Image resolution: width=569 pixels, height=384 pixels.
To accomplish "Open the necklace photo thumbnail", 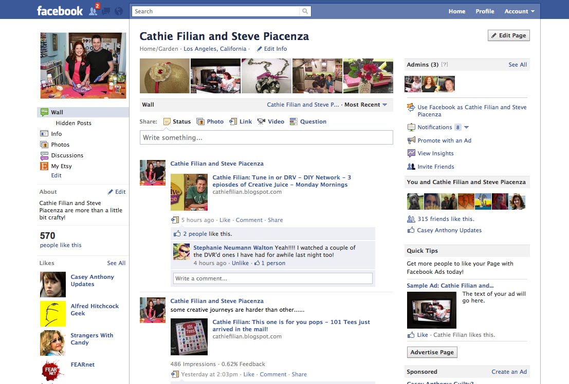I will 266,76.
